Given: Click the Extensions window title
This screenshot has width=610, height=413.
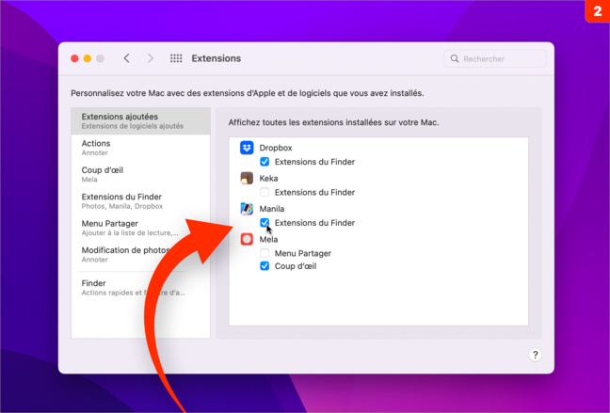Looking at the screenshot, I should pos(216,58).
